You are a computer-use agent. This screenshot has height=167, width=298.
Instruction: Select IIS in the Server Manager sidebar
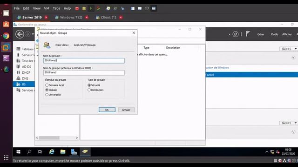coord(24,84)
